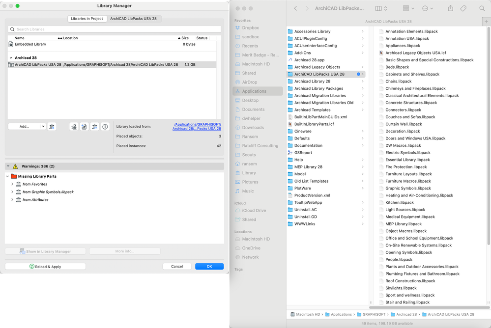The image size is (491, 328).
Task: Click the refresh selected library icon
Action: (x=94, y=127)
